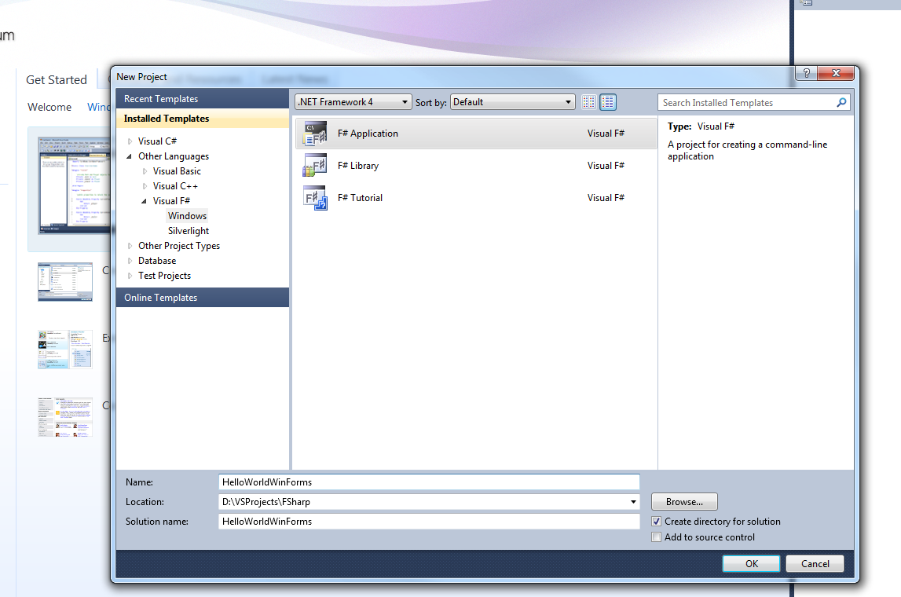Switch to small icons view
This screenshot has width=901, height=597.
[589, 102]
